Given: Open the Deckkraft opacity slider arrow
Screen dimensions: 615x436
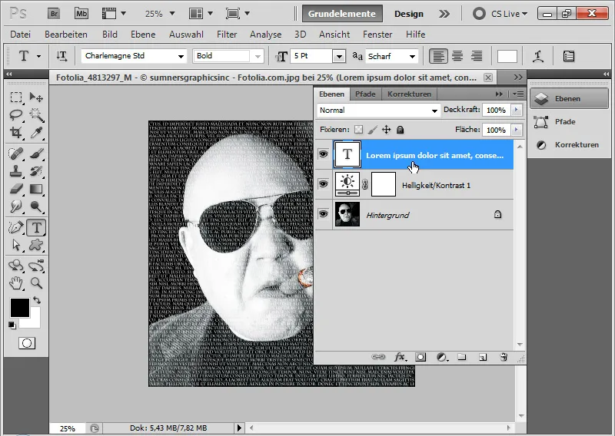Looking at the screenshot, I should [517, 110].
